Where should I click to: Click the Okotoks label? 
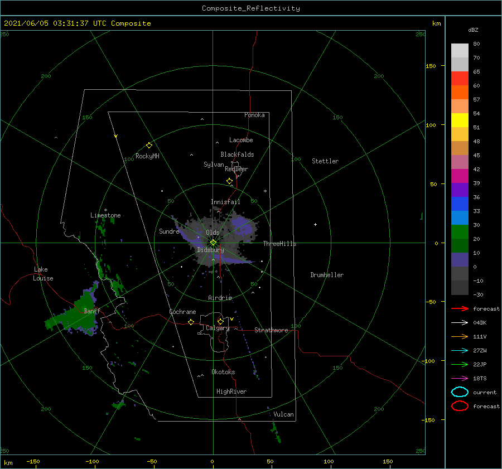point(223,372)
